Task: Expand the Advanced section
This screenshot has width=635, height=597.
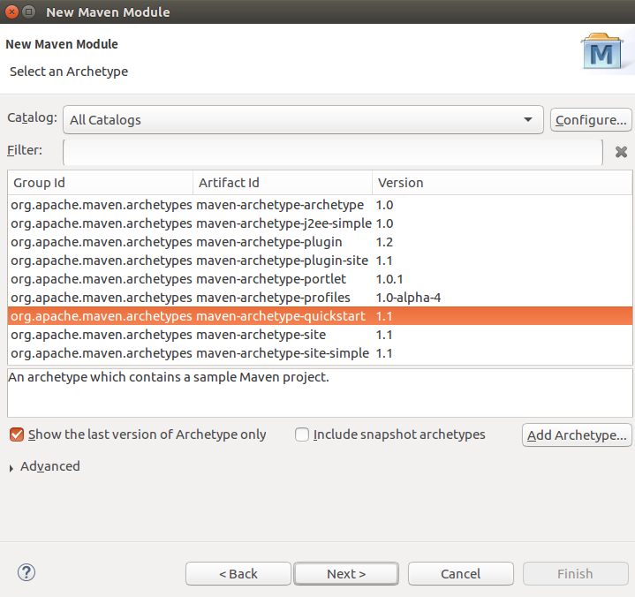Action: pos(11,468)
